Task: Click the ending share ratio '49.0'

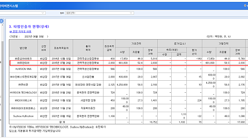Action: (x=227, y=116)
